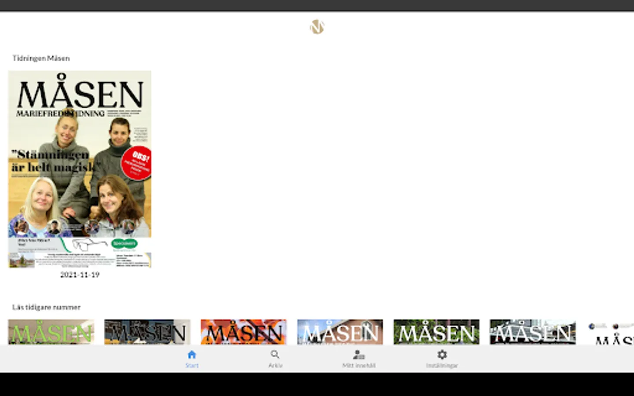The width and height of the screenshot is (634, 396).
Task: Tap the Start home icon
Action: (x=192, y=355)
